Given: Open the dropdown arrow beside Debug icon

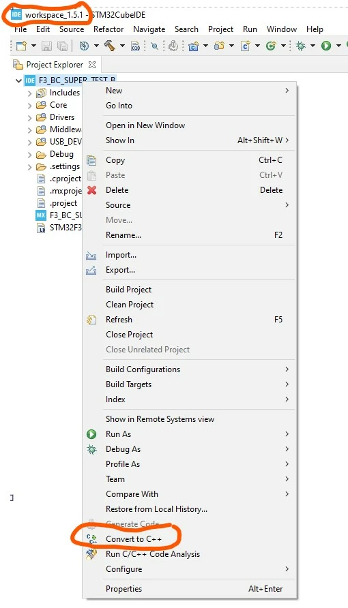Looking at the screenshot, I should 313,46.
